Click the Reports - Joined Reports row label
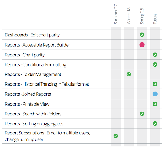The height and width of the screenshot is (149, 167). click(28, 94)
